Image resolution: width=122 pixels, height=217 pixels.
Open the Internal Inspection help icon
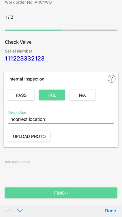(x=111, y=79)
